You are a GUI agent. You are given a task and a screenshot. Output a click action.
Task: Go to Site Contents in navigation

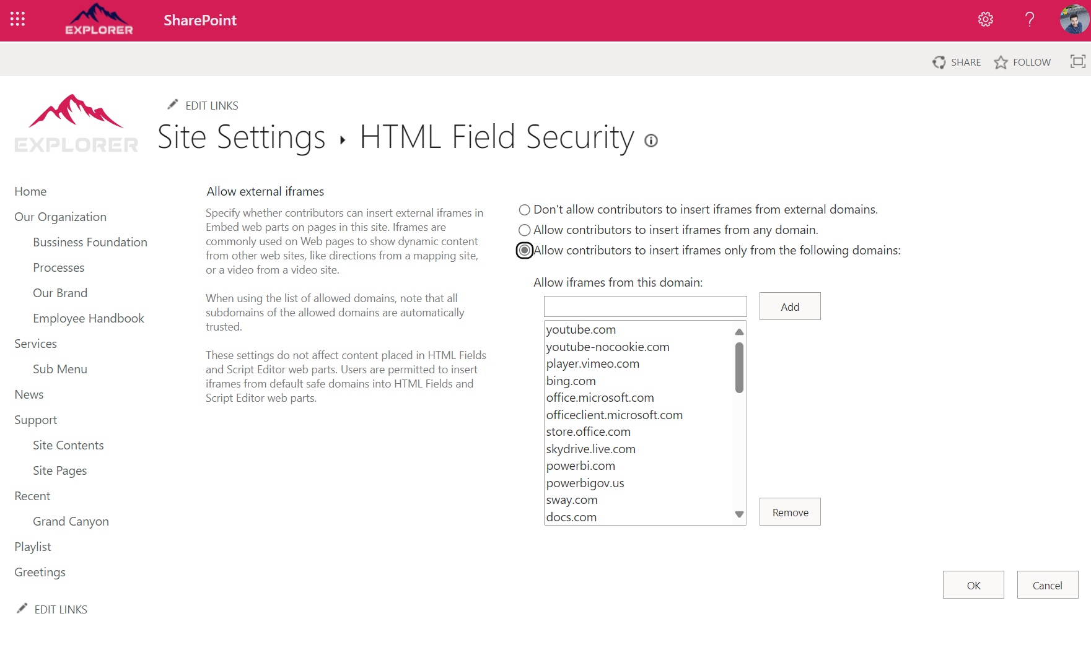pyautogui.click(x=68, y=446)
